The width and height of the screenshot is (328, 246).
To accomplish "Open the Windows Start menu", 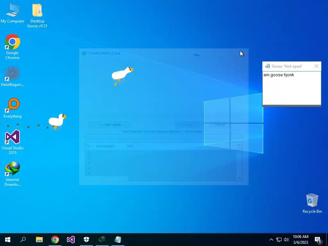I will (x=8, y=240).
